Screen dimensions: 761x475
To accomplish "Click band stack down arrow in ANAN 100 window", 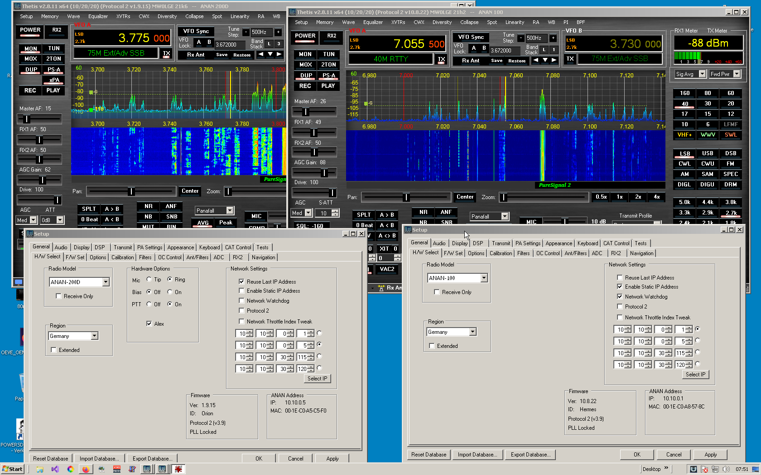I will pos(545,60).
